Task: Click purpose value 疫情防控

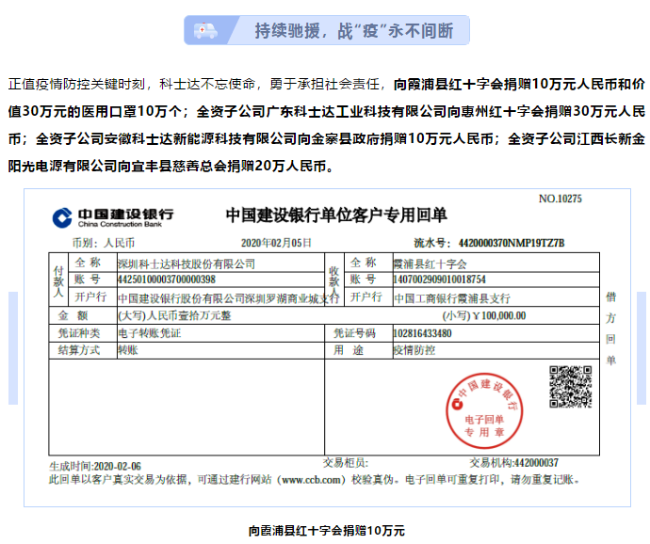Action: pos(414,350)
